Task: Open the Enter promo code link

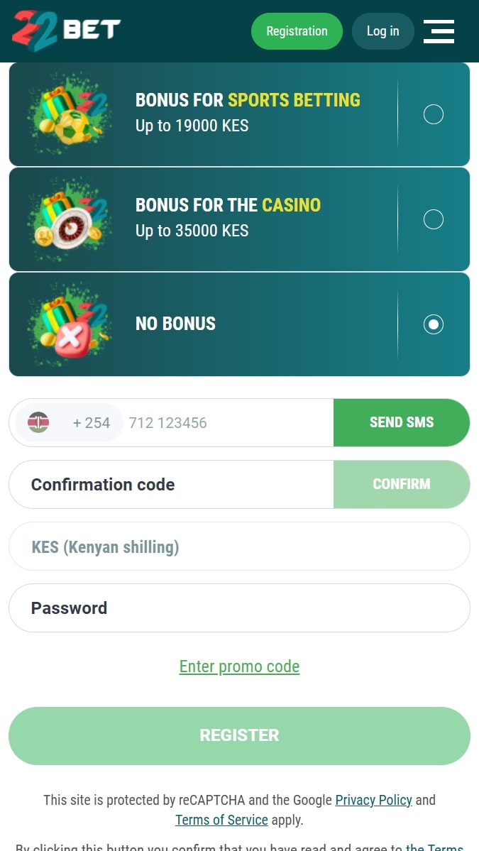Action: [x=239, y=666]
